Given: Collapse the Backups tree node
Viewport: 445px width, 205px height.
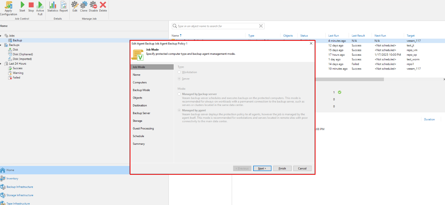Looking at the screenshot, I should pyautogui.click(x=1, y=45).
